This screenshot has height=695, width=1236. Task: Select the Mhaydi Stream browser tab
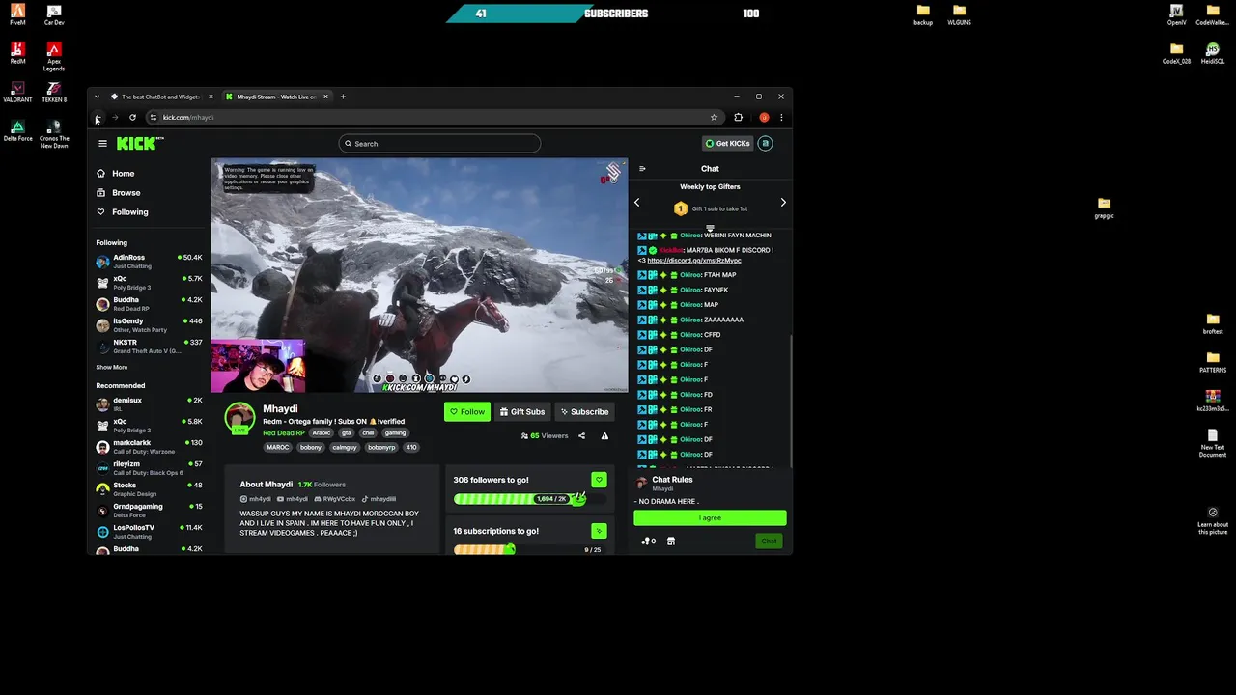(x=276, y=97)
